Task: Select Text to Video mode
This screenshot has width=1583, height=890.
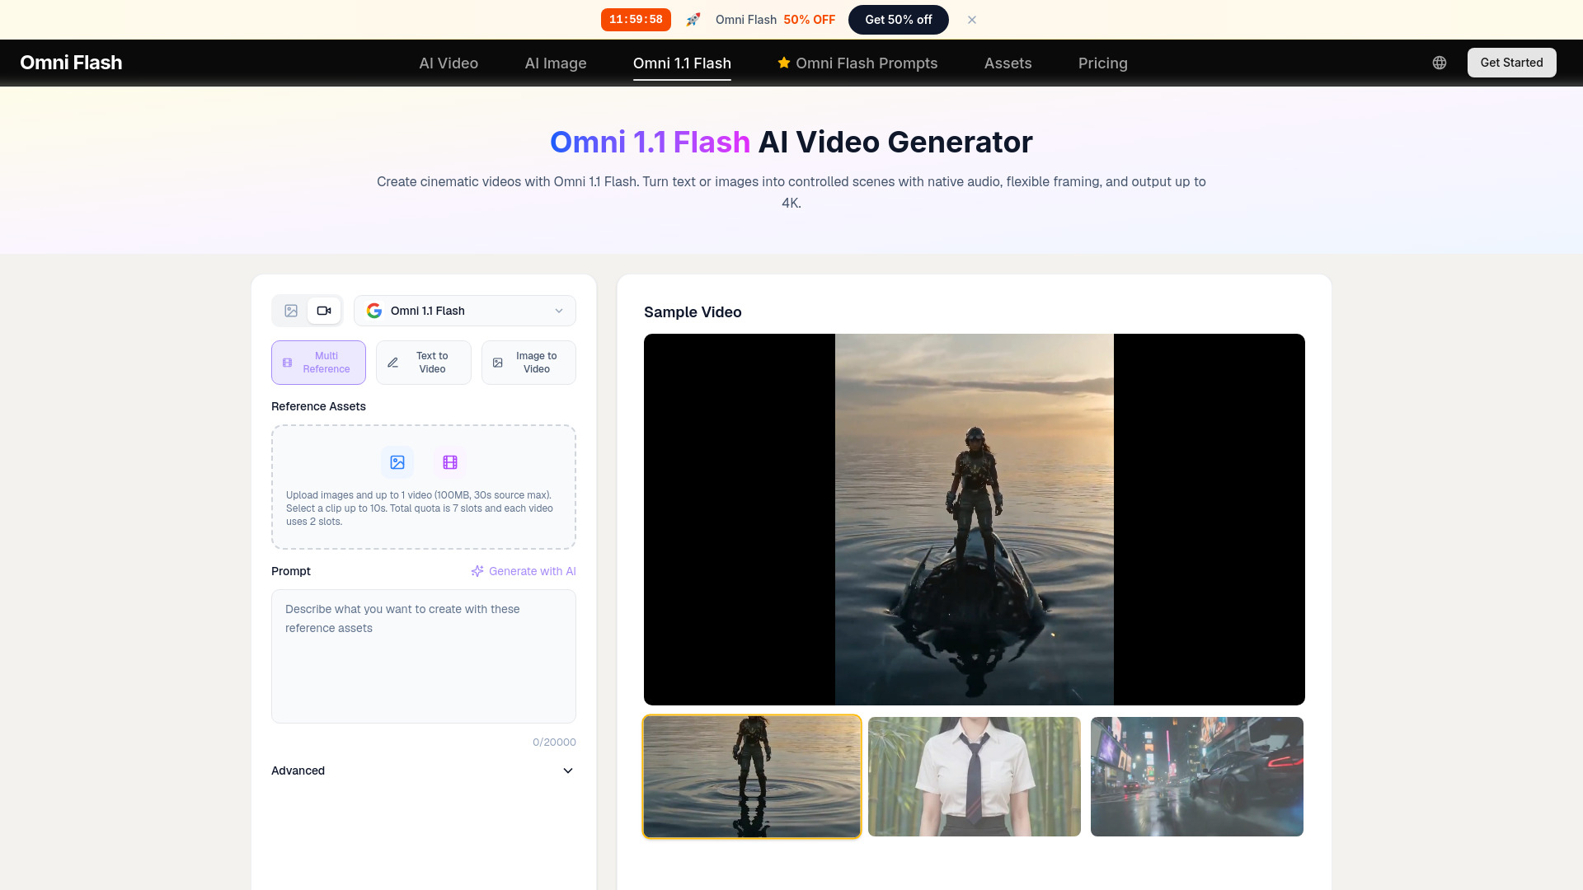Action: pos(424,363)
